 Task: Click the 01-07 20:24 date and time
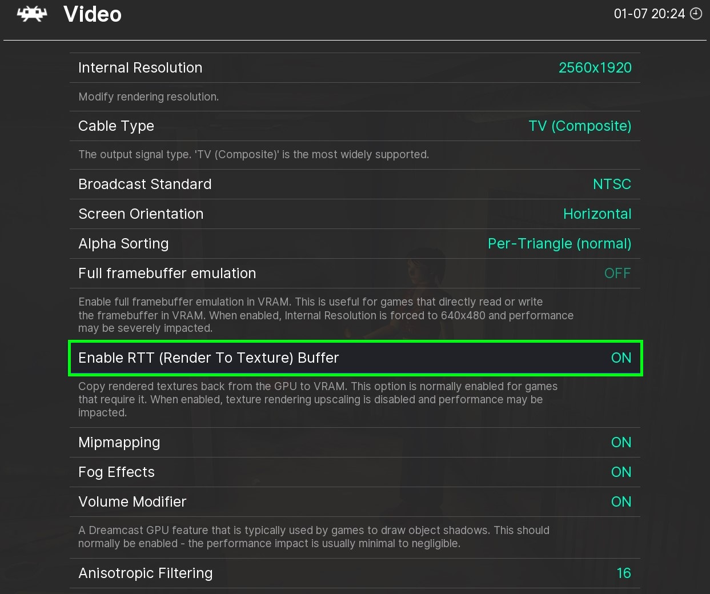(x=649, y=14)
